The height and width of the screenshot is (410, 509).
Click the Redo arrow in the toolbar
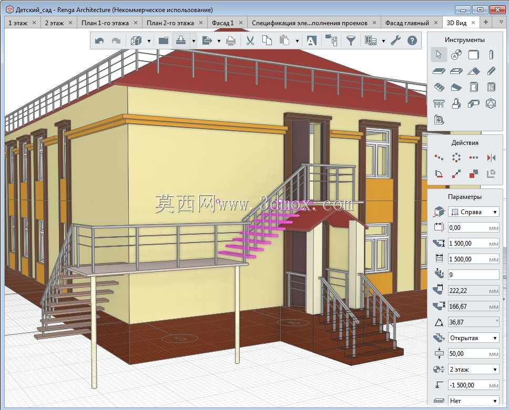tap(116, 41)
